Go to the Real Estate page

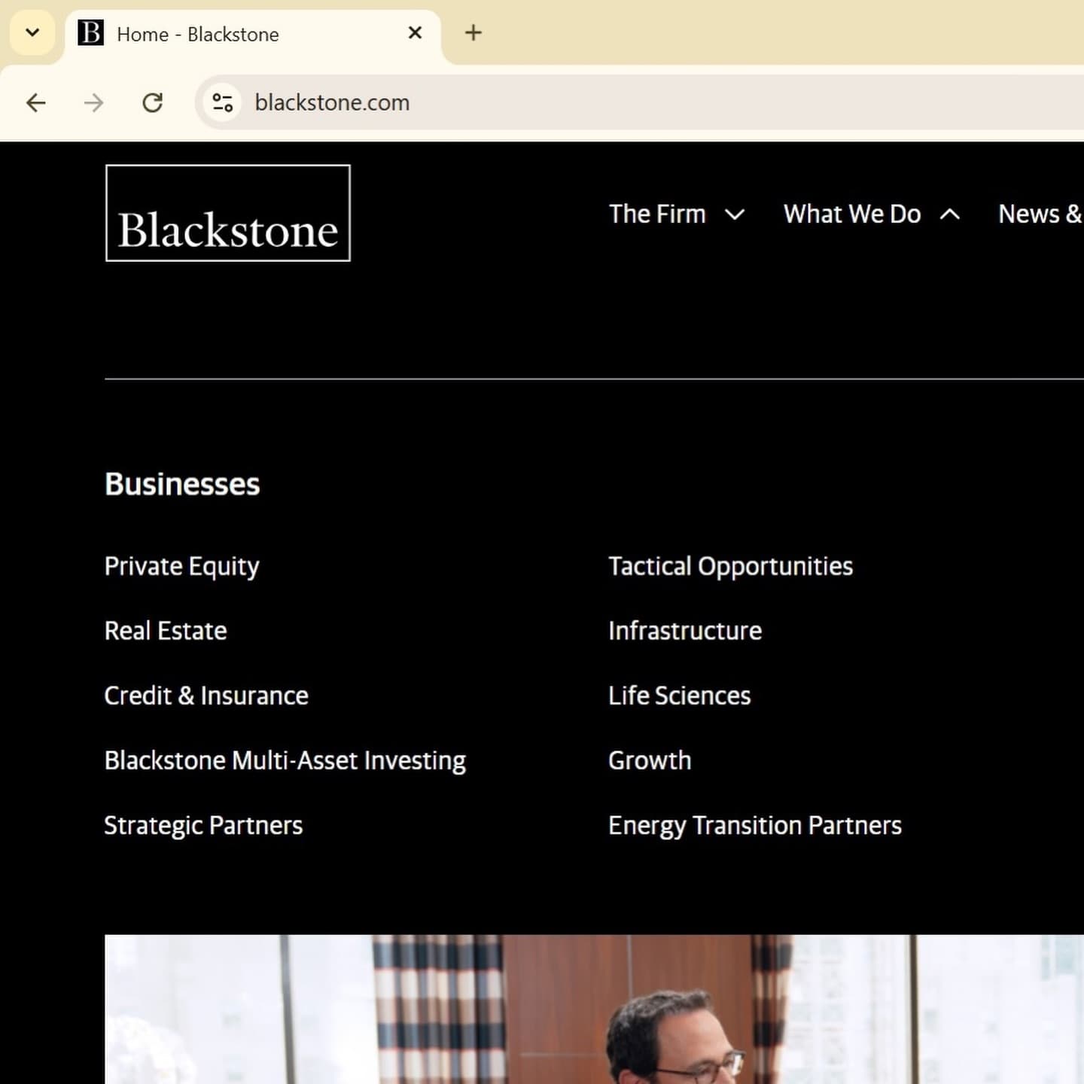166,631
